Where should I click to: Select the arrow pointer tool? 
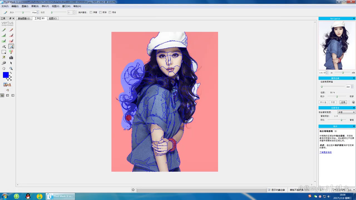coord(11,63)
